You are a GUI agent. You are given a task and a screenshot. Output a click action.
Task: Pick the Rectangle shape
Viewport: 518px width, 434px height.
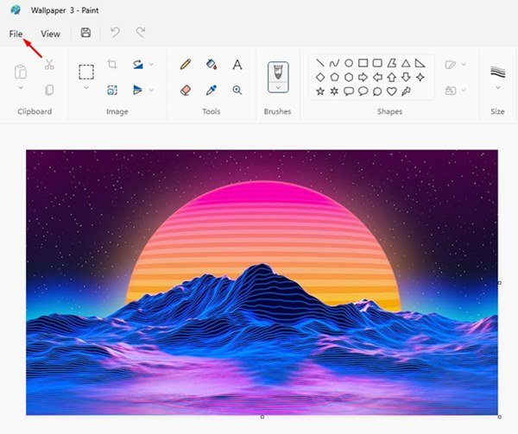click(x=363, y=63)
